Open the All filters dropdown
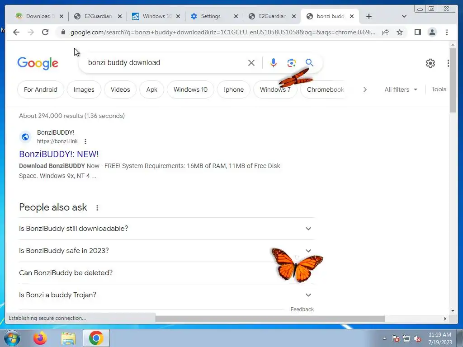The image size is (463, 347). click(401, 89)
